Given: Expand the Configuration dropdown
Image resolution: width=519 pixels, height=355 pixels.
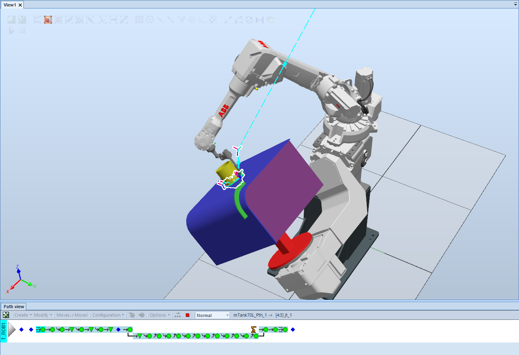Looking at the screenshot, I should coord(108,315).
